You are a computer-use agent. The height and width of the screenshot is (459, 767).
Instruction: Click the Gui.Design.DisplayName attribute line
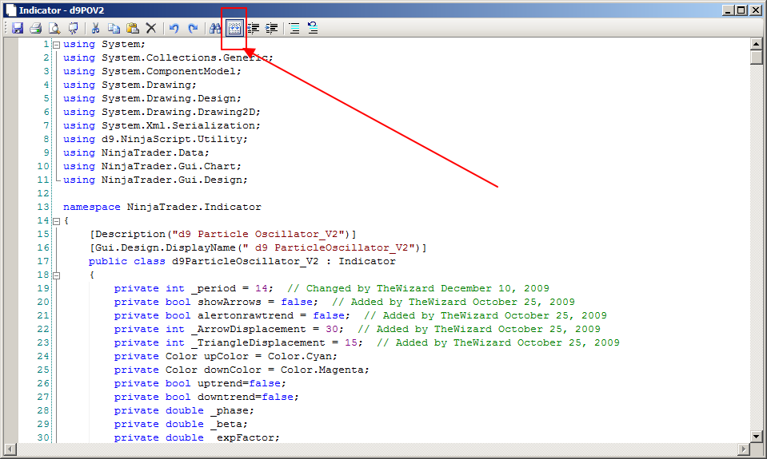(258, 248)
